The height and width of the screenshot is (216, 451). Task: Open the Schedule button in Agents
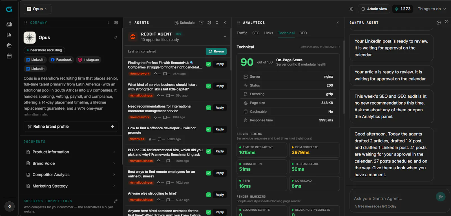click(185, 22)
